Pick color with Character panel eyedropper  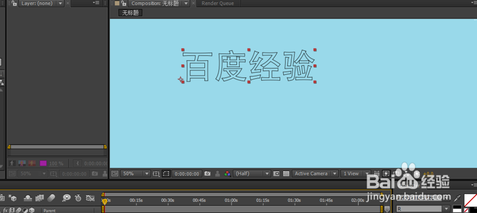[x=457, y=198]
